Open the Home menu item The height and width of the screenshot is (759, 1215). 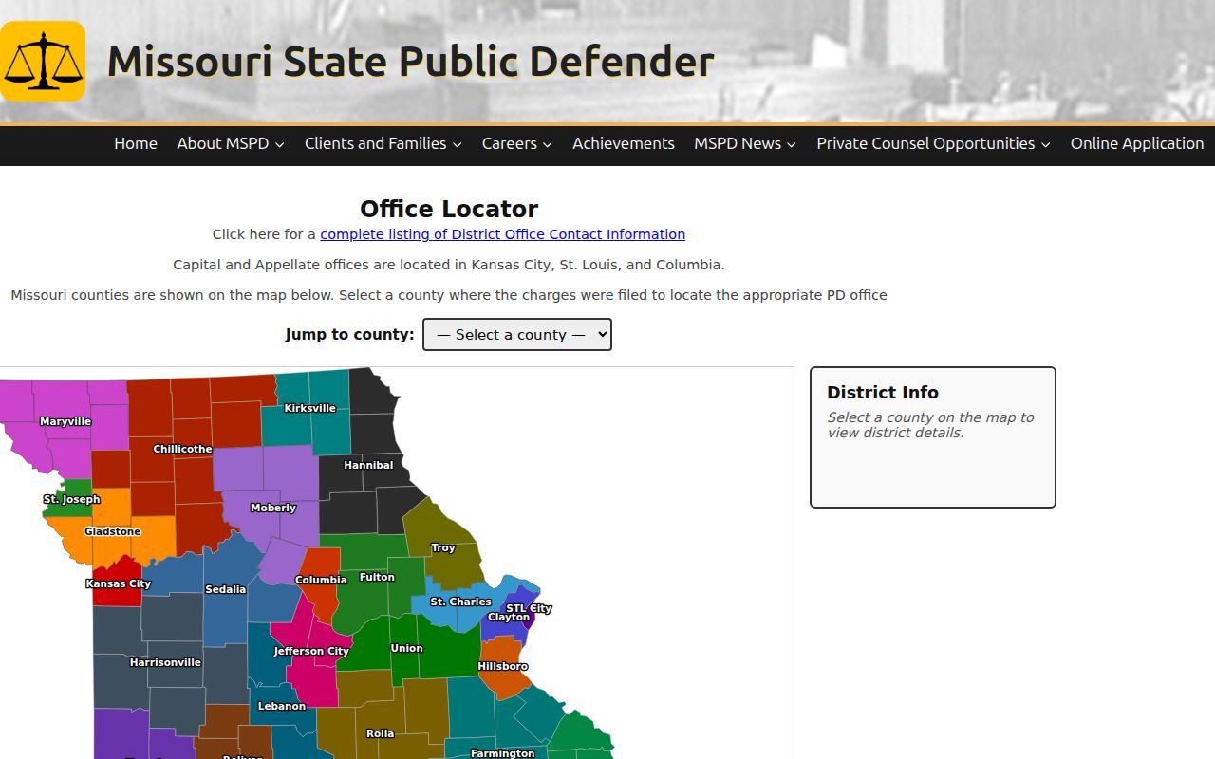pyautogui.click(x=136, y=143)
